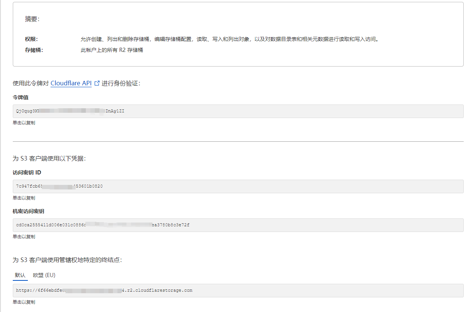Switch to the 欧盟 (EU) endpoint tab
The width and height of the screenshot is (475, 312).
coord(44,275)
